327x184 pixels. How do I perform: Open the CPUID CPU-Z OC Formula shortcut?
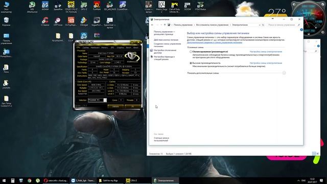click(71, 7)
